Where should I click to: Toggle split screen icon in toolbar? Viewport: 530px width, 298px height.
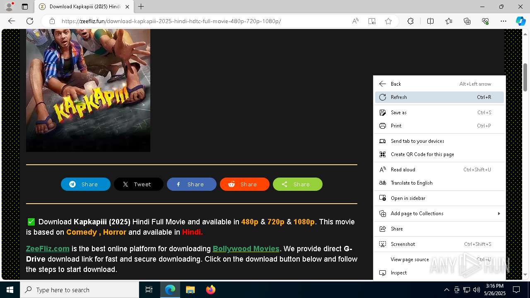click(430, 21)
